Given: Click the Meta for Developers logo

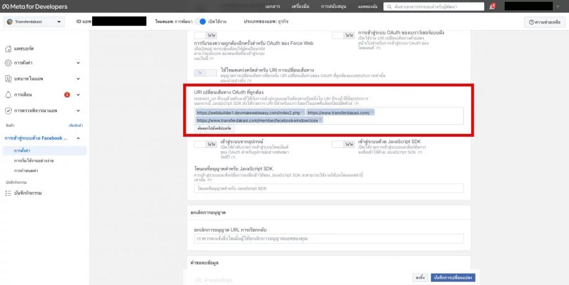Looking at the screenshot, I should click(35, 7).
